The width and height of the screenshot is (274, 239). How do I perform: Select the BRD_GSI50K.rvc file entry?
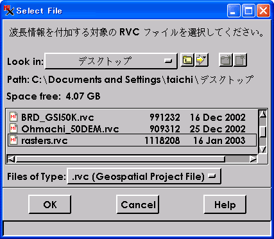[x=132, y=117]
